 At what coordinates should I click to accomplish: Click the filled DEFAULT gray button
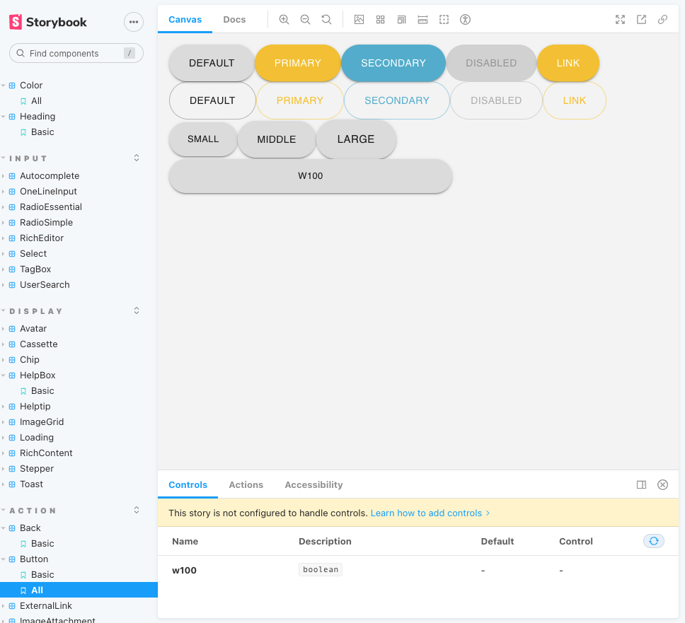[x=212, y=63]
